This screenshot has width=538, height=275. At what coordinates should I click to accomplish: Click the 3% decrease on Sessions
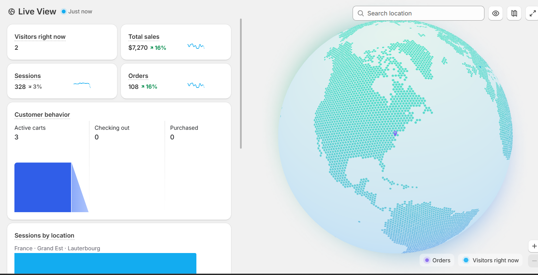35,87
